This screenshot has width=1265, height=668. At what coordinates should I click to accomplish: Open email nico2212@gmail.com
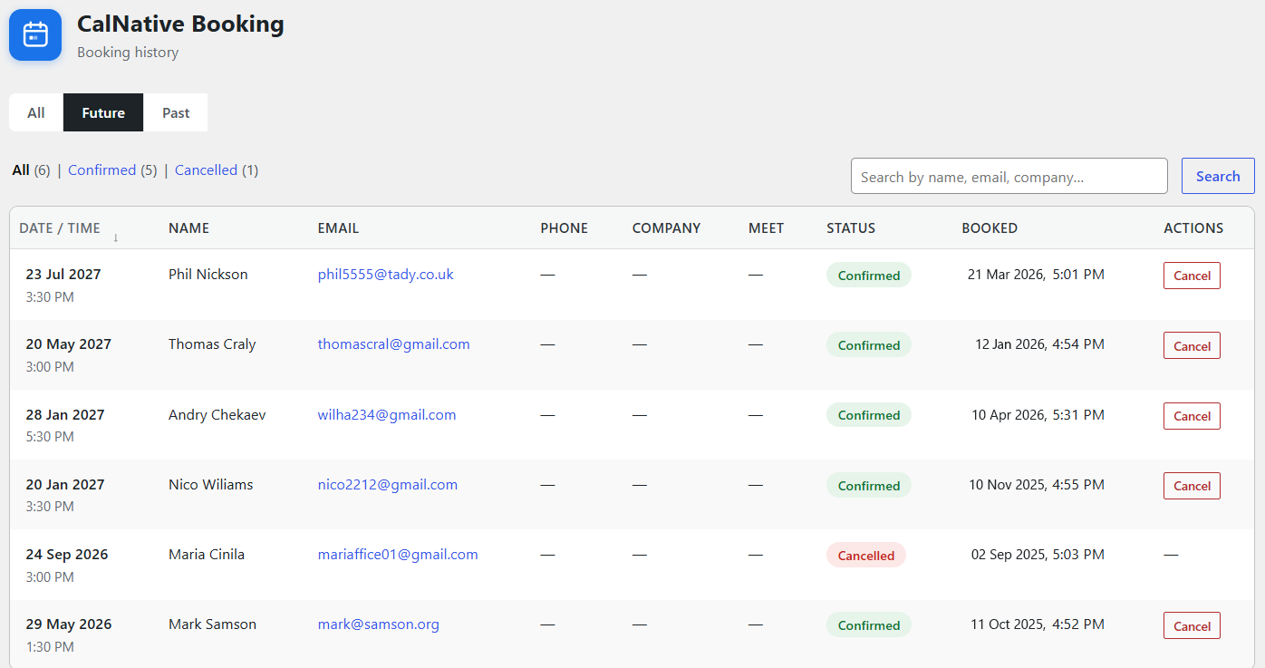point(388,485)
